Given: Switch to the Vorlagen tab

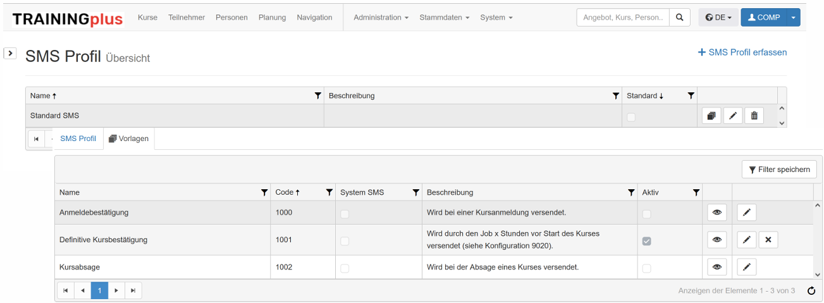Looking at the screenshot, I should click(129, 139).
